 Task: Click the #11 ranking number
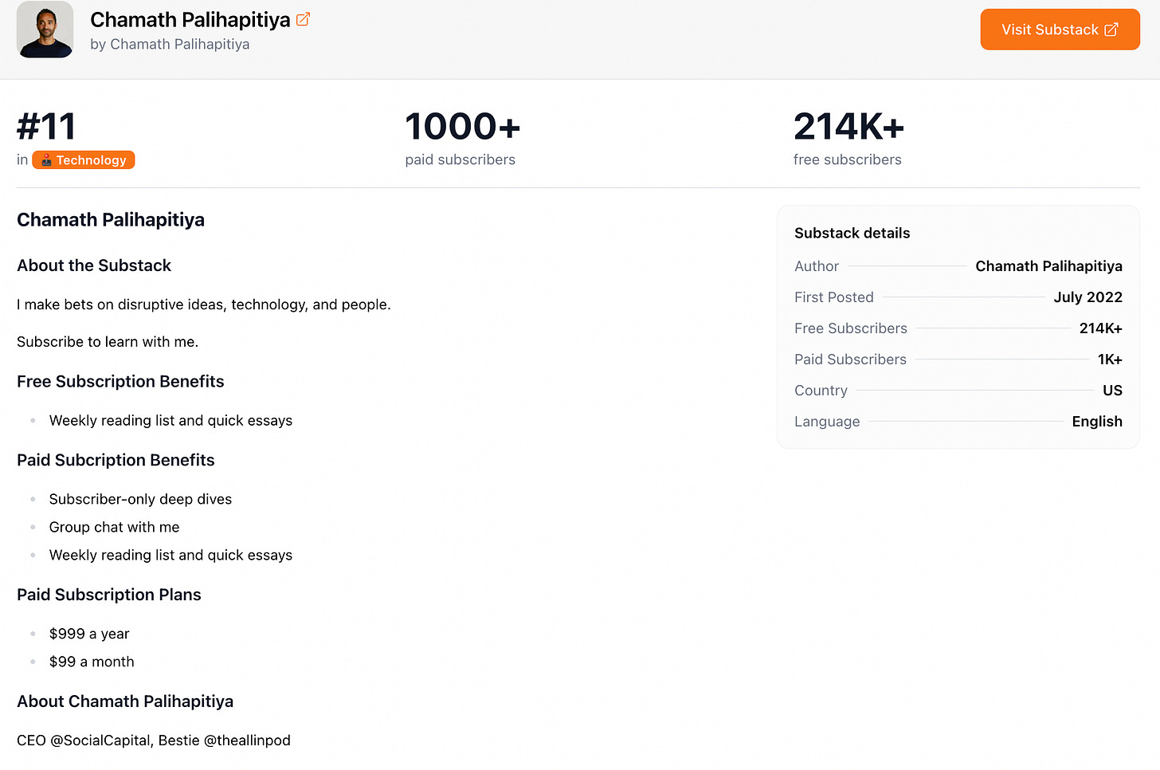click(46, 126)
